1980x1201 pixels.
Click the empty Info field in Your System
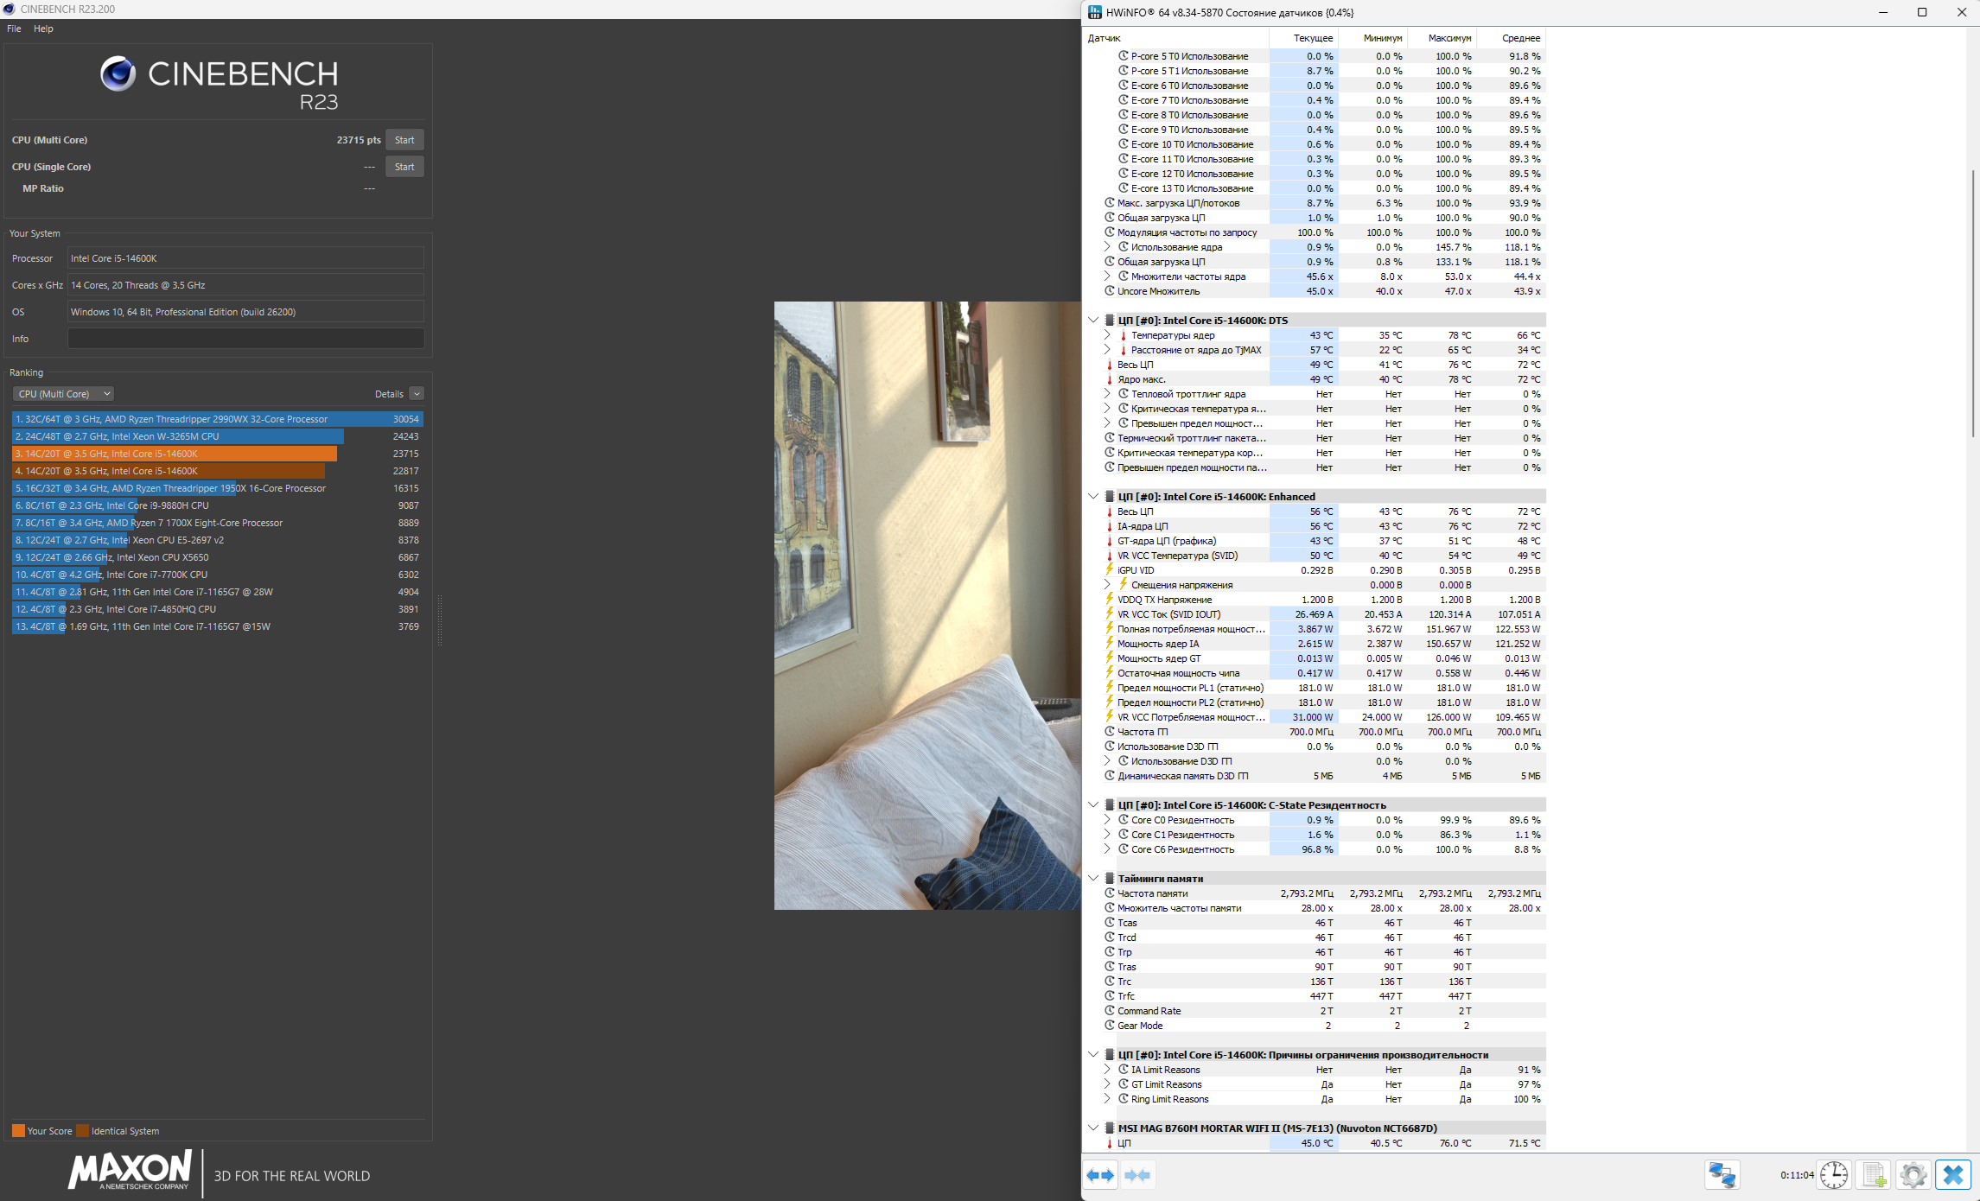(x=245, y=339)
